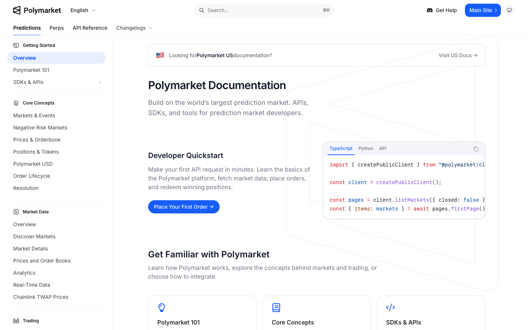Copy the code sample with copy icon
The height and width of the screenshot is (330, 528).
click(476, 149)
